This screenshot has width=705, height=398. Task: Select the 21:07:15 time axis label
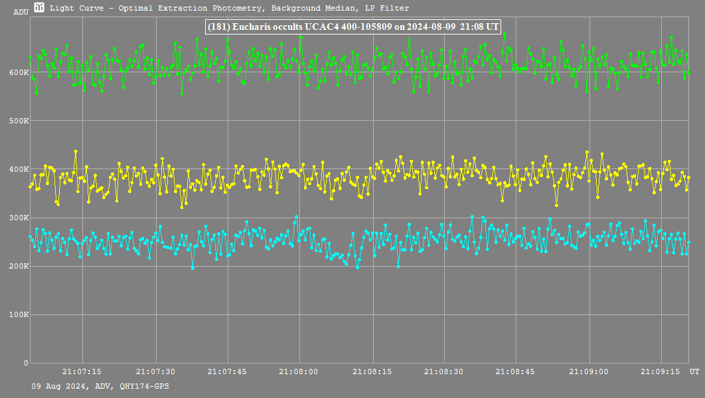point(82,372)
